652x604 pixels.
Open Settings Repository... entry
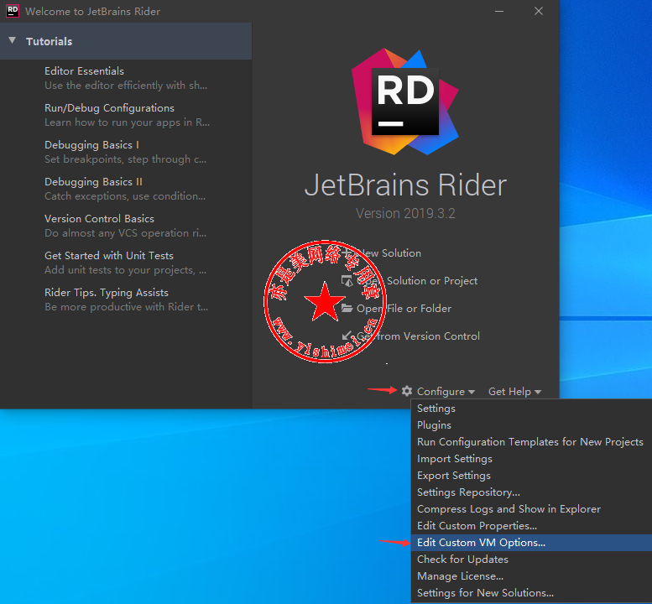coord(531,492)
